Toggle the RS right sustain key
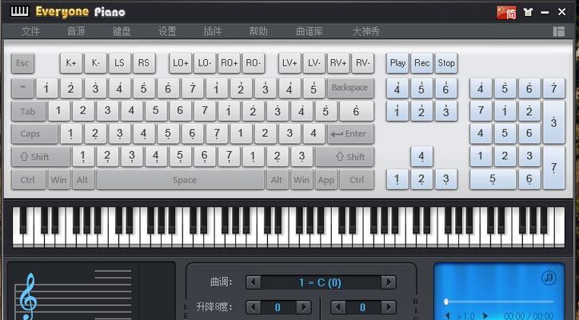This screenshot has width=579, height=320. 144,63
